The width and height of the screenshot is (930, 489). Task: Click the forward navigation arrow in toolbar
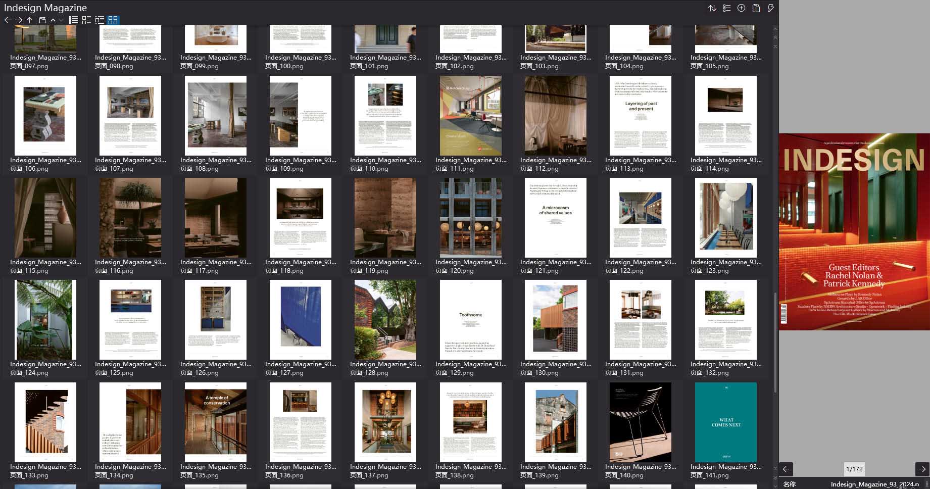19,20
